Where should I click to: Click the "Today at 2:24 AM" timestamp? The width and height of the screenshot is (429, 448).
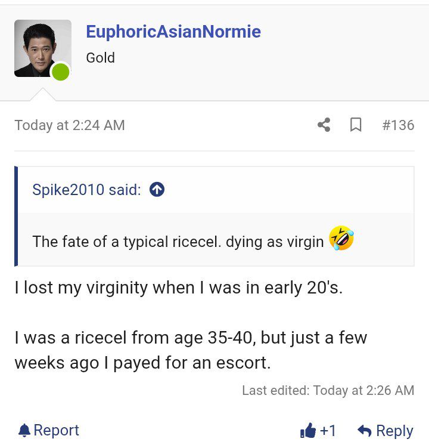pos(70,125)
